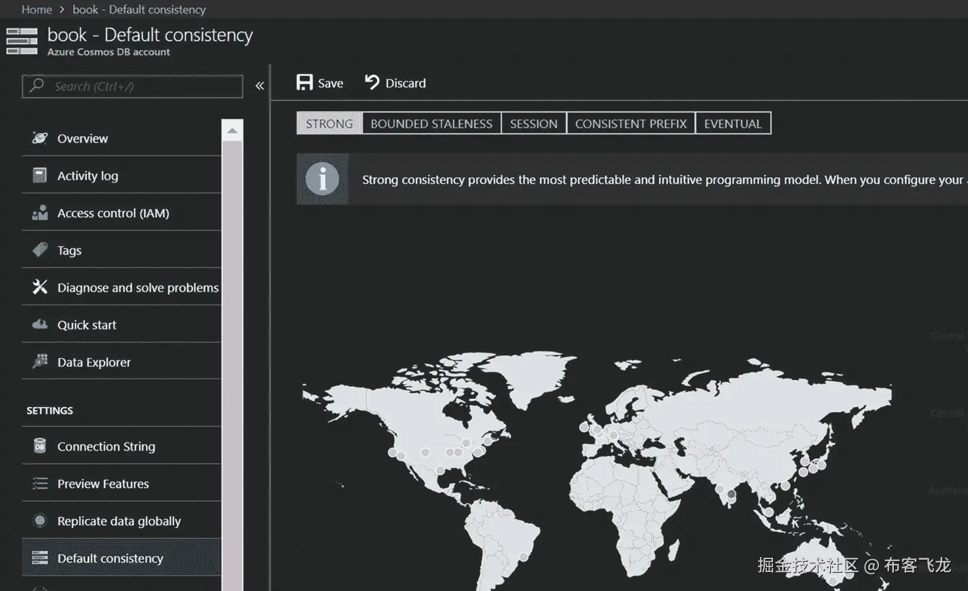Click the Azure Cosmos DB account subtitle
968x591 pixels.
[109, 52]
